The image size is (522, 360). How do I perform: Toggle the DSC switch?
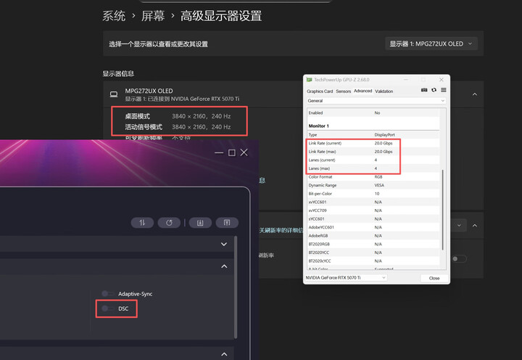tap(107, 308)
